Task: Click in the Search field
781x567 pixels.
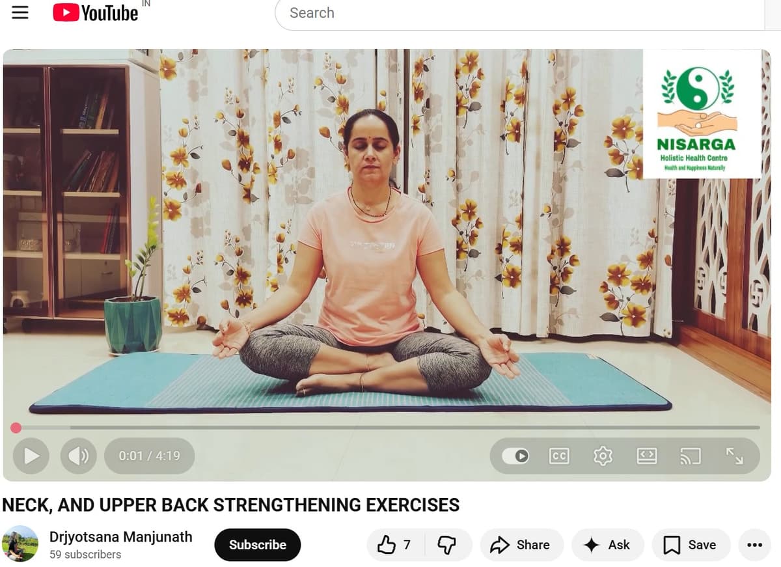Action: (519, 13)
